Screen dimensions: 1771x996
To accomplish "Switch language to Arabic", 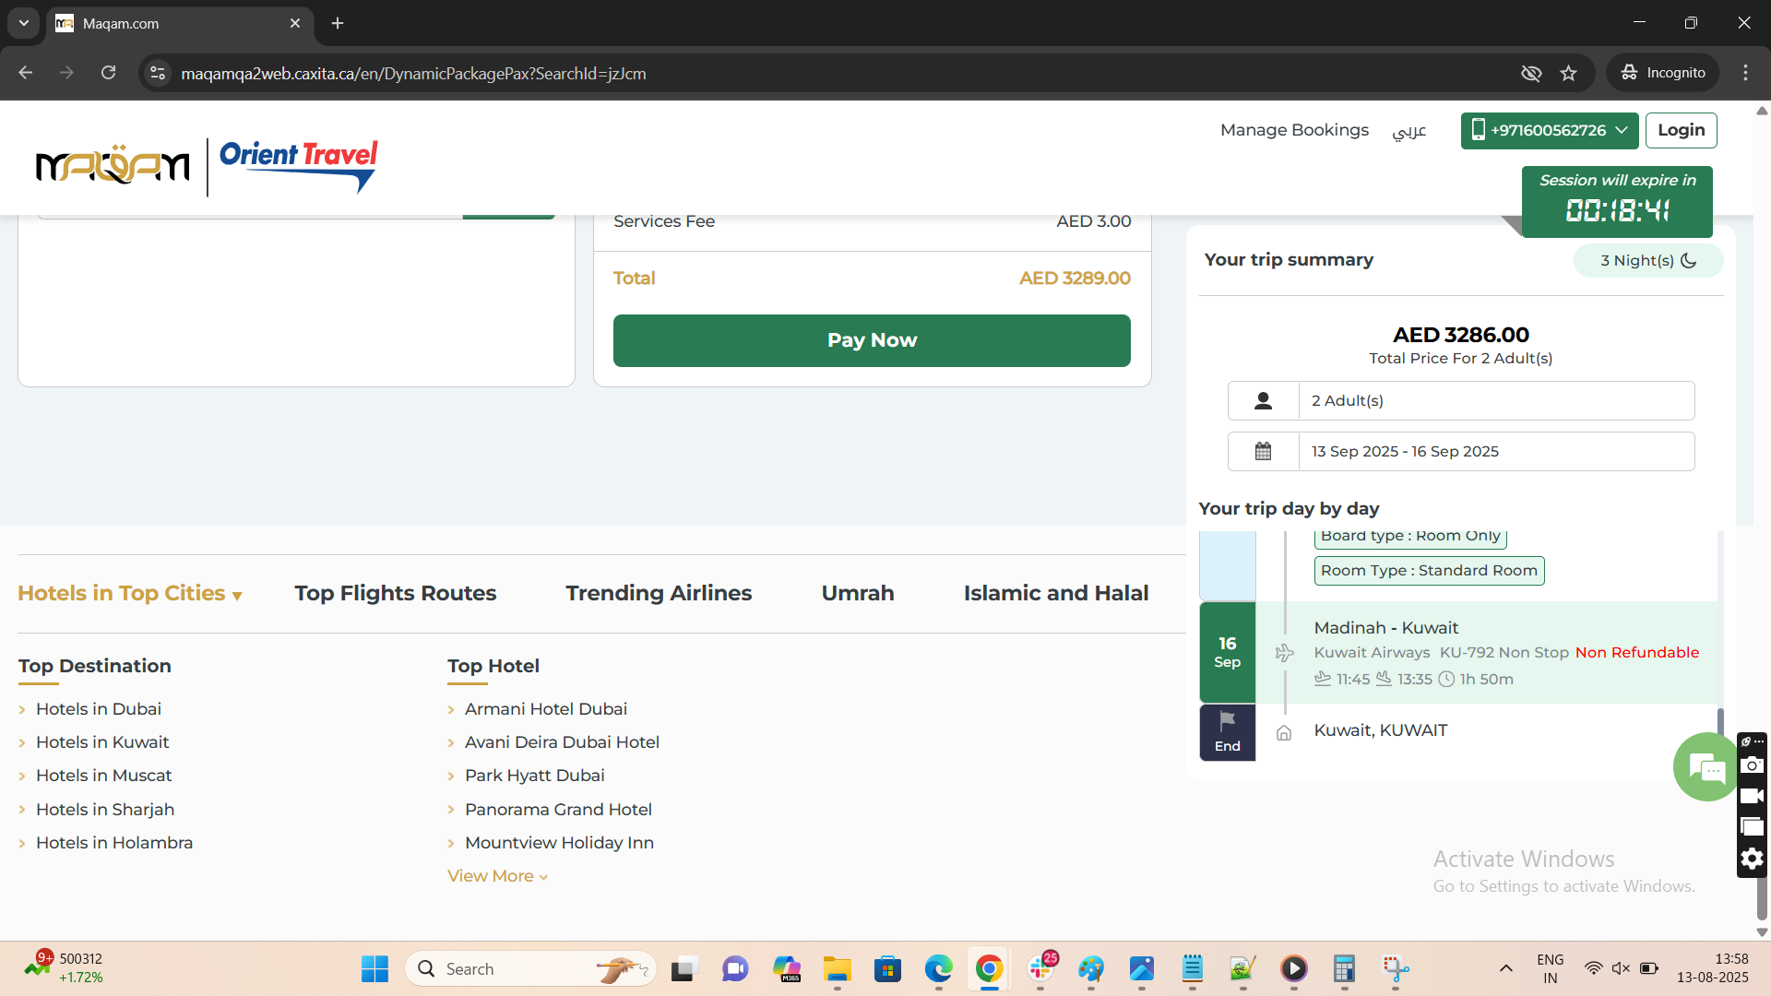I will point(1408,131).
